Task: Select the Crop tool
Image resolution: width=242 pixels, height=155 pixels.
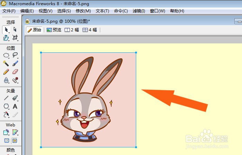Action: point(15,38)
